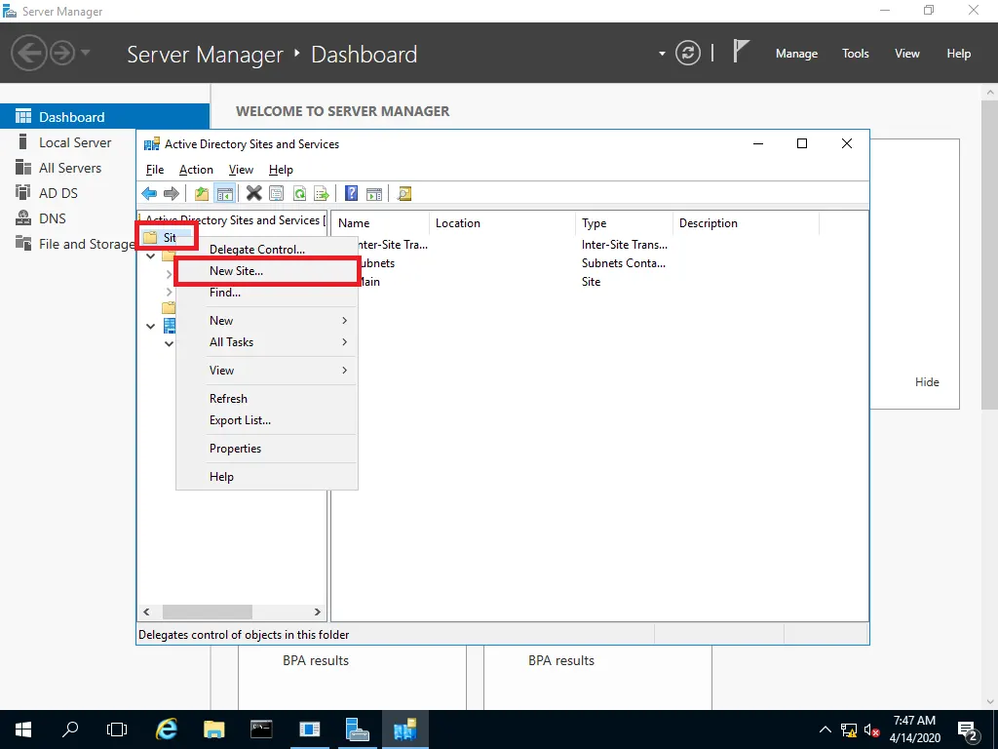Open the Notifications flag in Server Manager

[741, 51]
